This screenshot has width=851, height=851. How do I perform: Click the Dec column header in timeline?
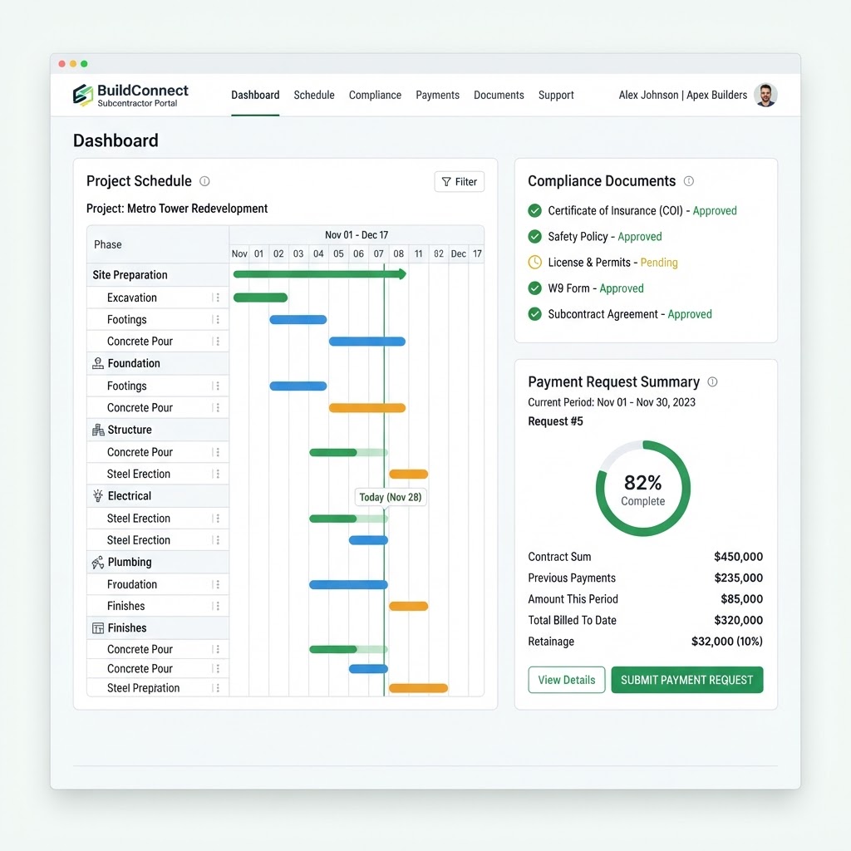click(x=459, y=254)
